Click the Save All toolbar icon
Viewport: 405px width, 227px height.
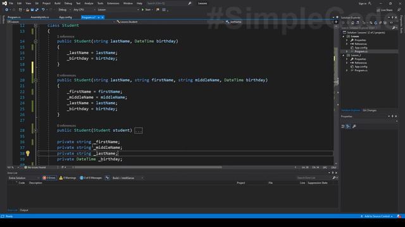[37, 10]
